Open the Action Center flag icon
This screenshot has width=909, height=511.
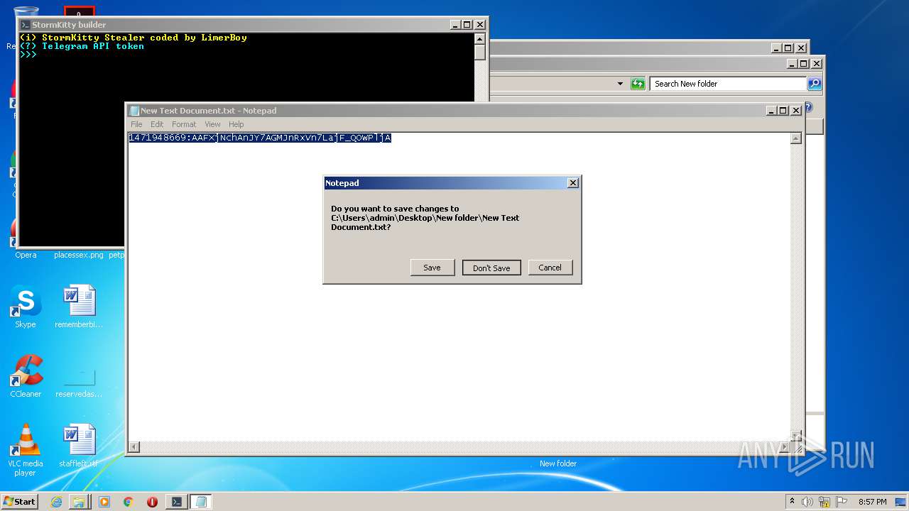842,502
